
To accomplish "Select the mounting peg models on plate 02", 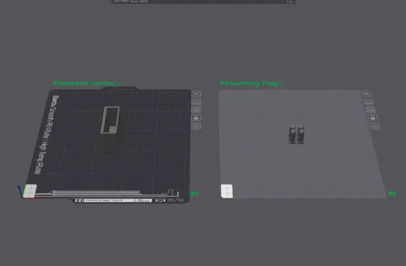I will [296, 134].
